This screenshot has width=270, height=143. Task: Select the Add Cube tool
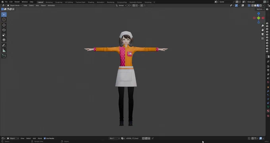point(4,56)
